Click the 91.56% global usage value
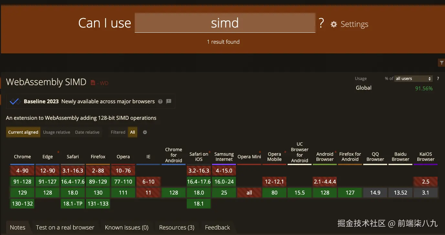 [424, 88]
